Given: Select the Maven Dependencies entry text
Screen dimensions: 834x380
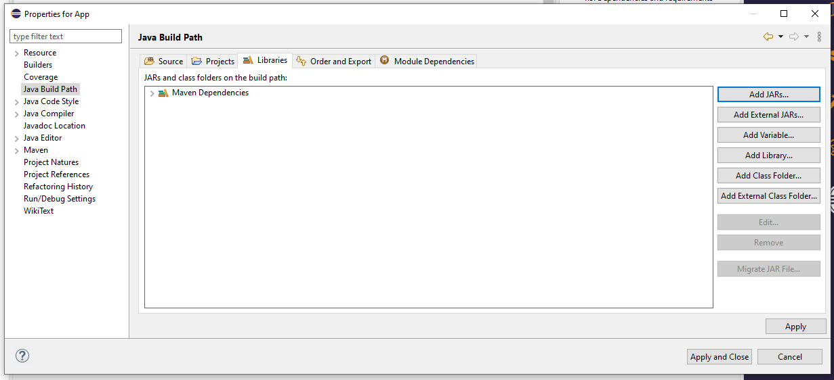Looking at the screenshot, I should point(210,93).
